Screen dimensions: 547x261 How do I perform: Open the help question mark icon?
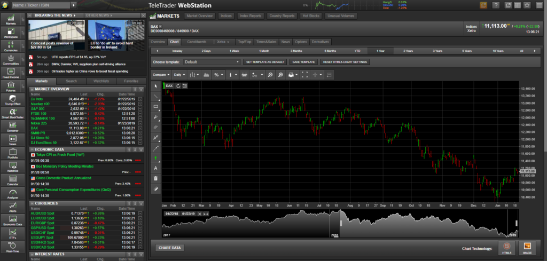(x=495, y=5)
